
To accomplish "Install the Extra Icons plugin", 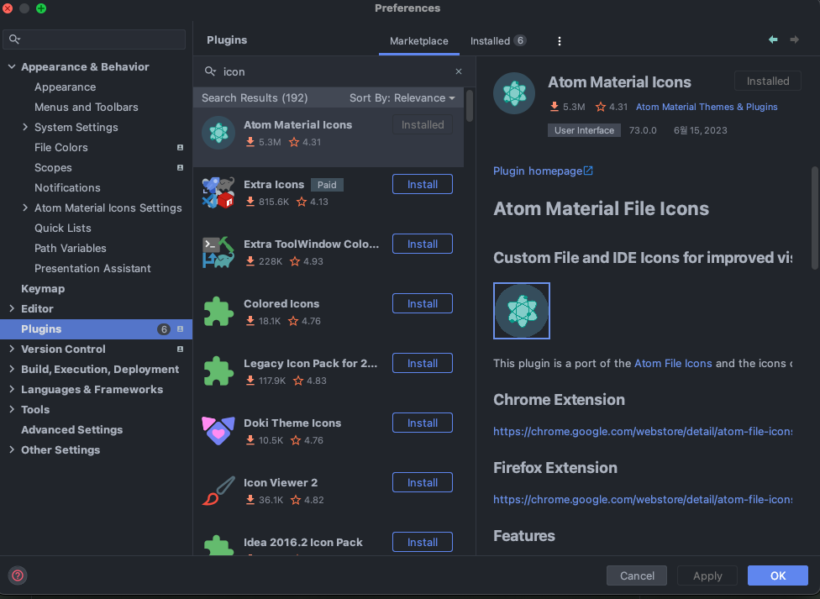I will (x=423, y=184).
